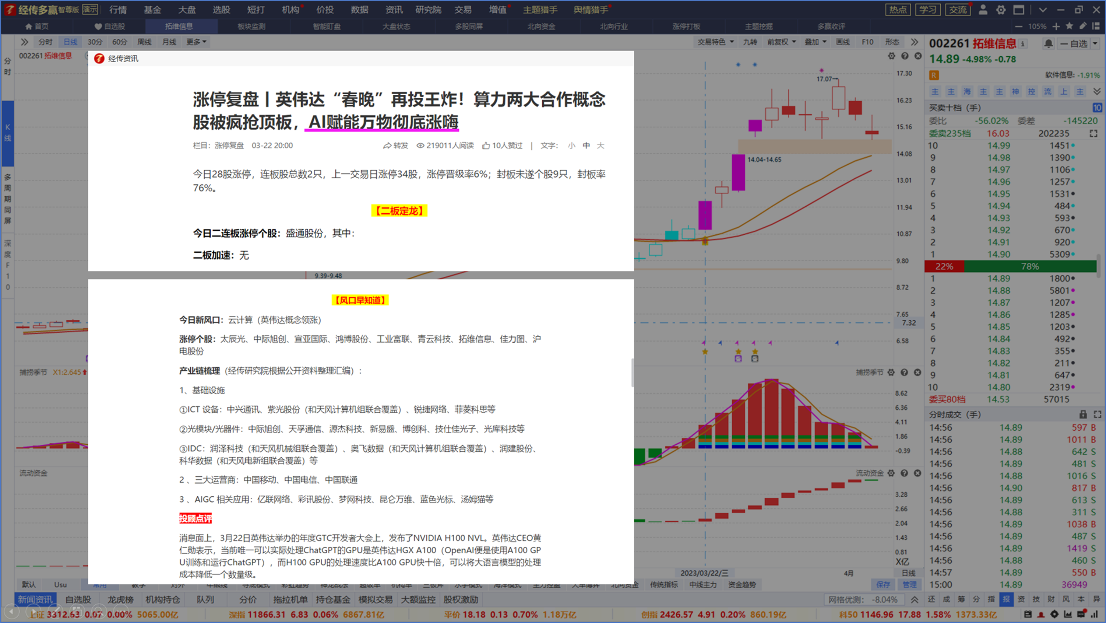Click the signal bars icon in status bar
The height and width of the screenshot is (623, 1106).
coord(1095,615)
